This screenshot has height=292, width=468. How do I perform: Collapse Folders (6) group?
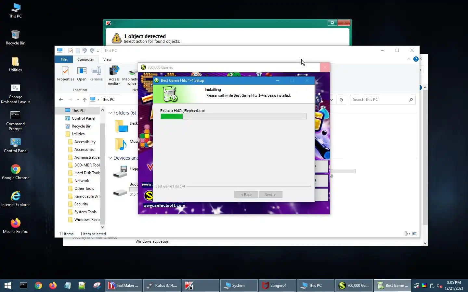coord(110,113)
